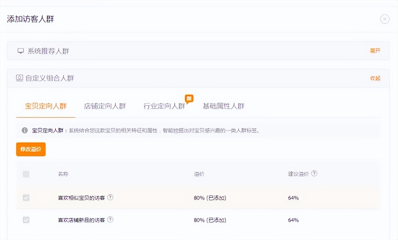This screenshot has width=398, height=240.
Task: Expand the 系统推荐人群 section via 展开
Action: tap(375, 51)
